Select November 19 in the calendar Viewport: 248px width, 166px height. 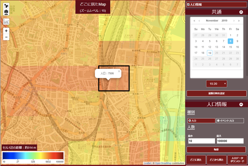(x=210, y=53)
